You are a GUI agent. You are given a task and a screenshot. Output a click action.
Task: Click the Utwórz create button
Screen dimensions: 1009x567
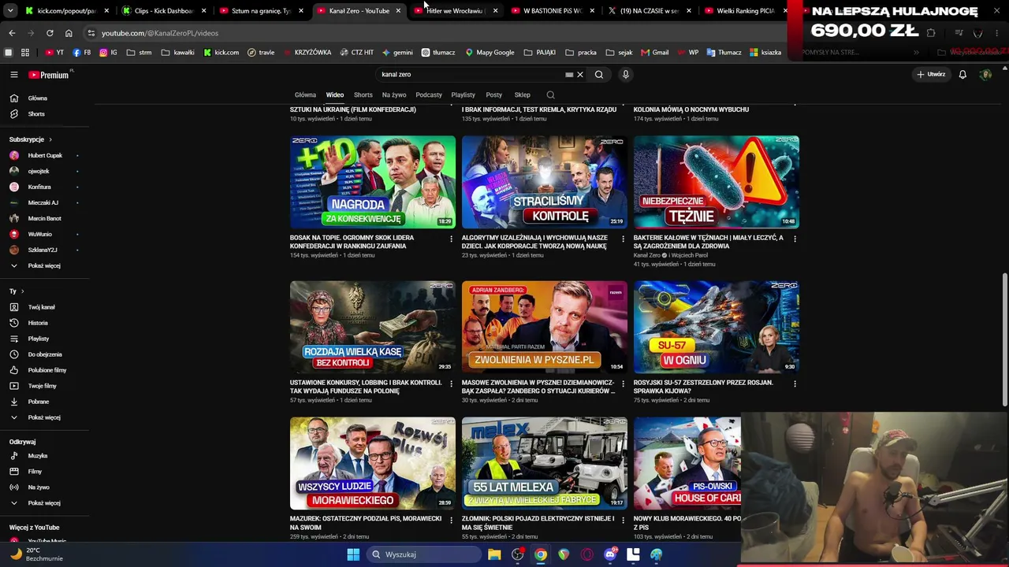tap(931, 75)
